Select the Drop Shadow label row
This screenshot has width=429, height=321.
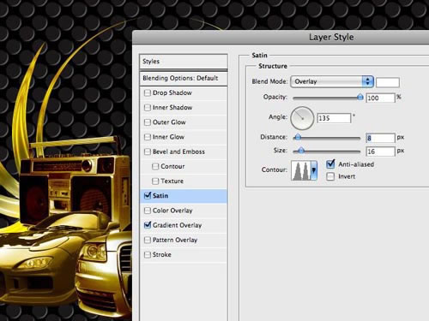coord(172,93)
